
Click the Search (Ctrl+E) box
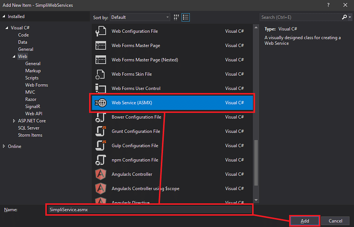click(x=301, y=17)
